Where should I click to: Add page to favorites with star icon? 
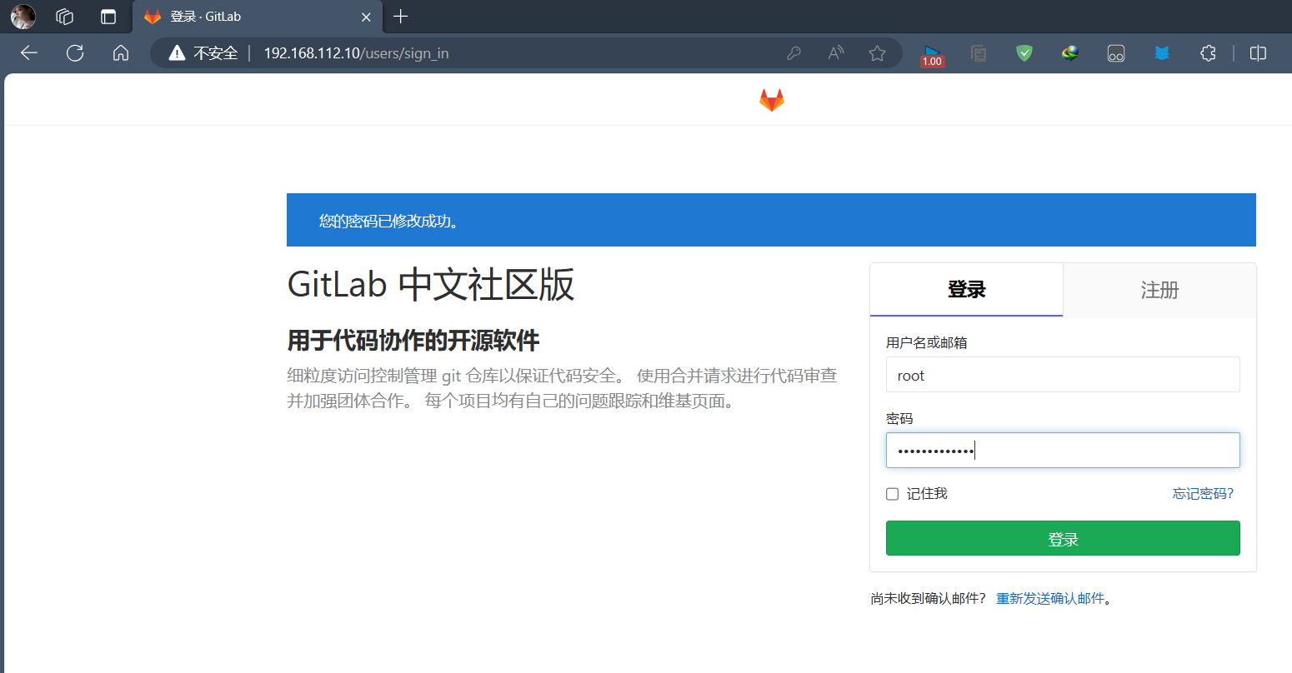click(877, 53)
